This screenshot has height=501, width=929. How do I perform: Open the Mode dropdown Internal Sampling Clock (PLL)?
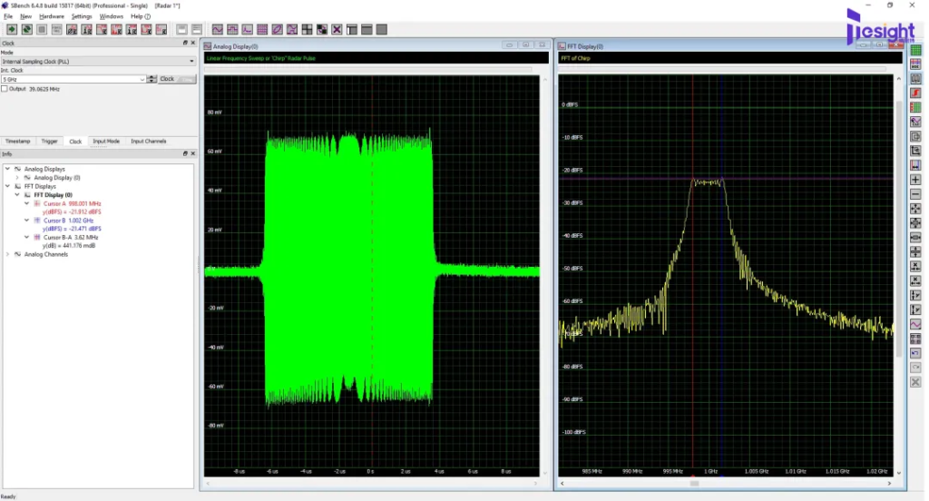(98, 61)
